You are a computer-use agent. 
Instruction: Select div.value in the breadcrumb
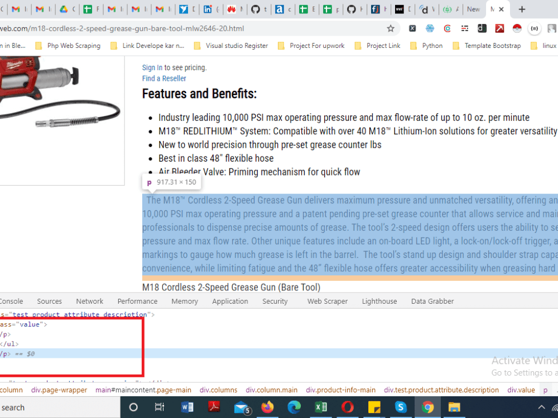click(521, 390)
